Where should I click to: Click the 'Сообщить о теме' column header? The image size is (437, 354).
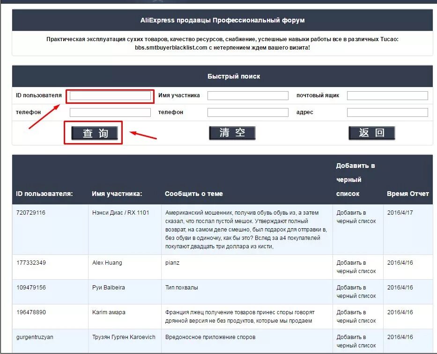[x=194, y=194]
